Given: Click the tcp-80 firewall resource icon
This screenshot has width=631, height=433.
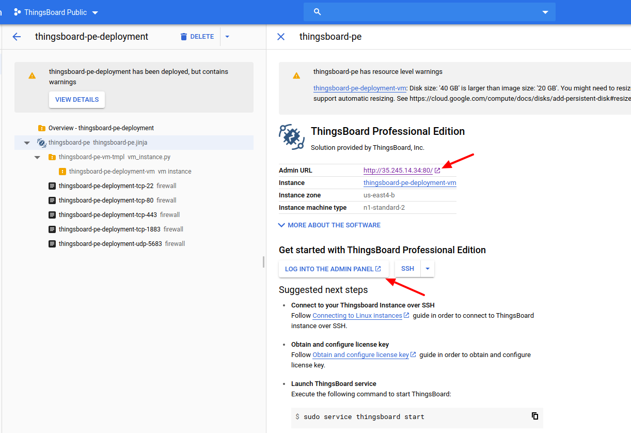Looking at the screenshot, I should tap(52, 200).
